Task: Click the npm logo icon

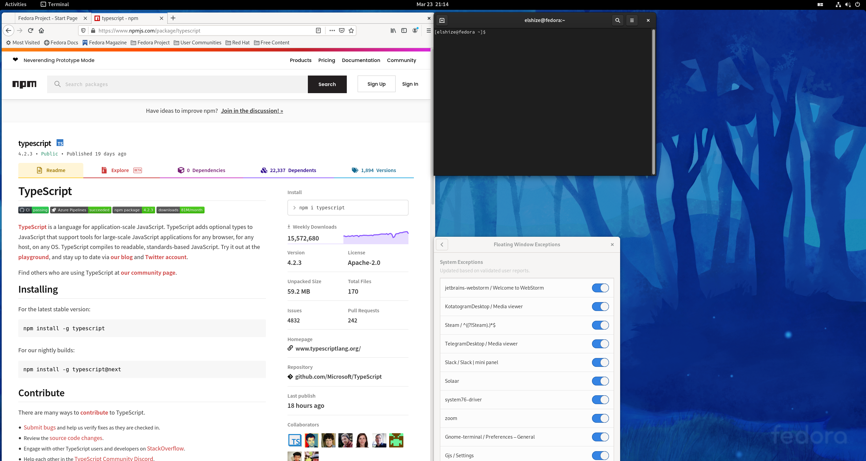Action: [24, 84]
